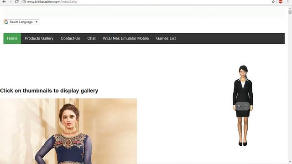
Task: Click the scrollbar up arrow
Action: (290, 8)
